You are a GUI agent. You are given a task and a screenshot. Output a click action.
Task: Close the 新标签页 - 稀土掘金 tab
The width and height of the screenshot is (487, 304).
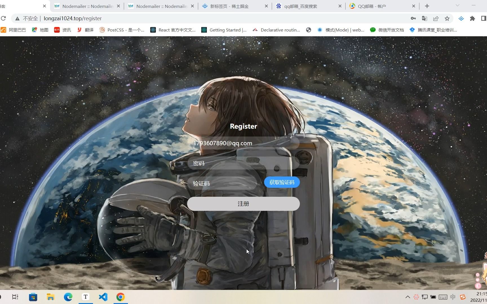pyautogui.click(x=266, y=6)
